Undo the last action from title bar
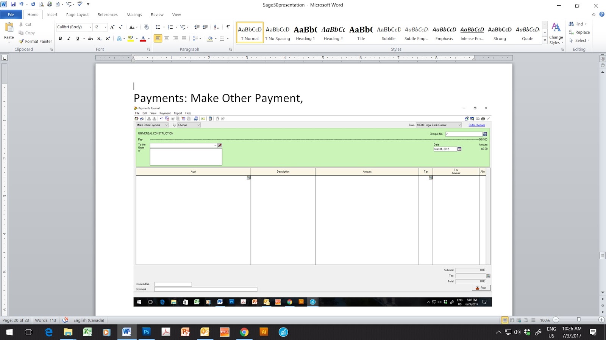Image resolution: width=606 pixels, height=340 pixels. pyautogui.click(x=22, y=5)
